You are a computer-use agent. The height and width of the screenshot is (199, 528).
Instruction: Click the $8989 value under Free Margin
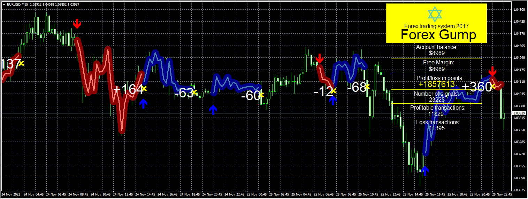tap(436, 69)
